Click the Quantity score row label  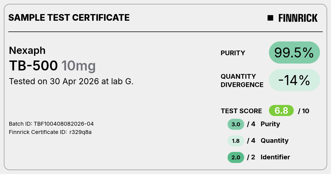click(x=274, y=141)
